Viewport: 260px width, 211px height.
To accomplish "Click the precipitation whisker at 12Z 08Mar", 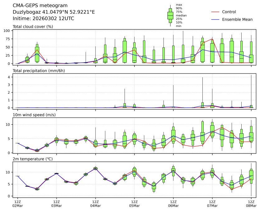I will (x=251, y=90).
